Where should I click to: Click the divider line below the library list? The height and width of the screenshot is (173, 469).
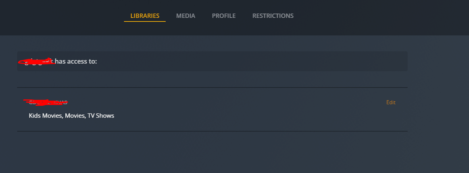point(212,131)
